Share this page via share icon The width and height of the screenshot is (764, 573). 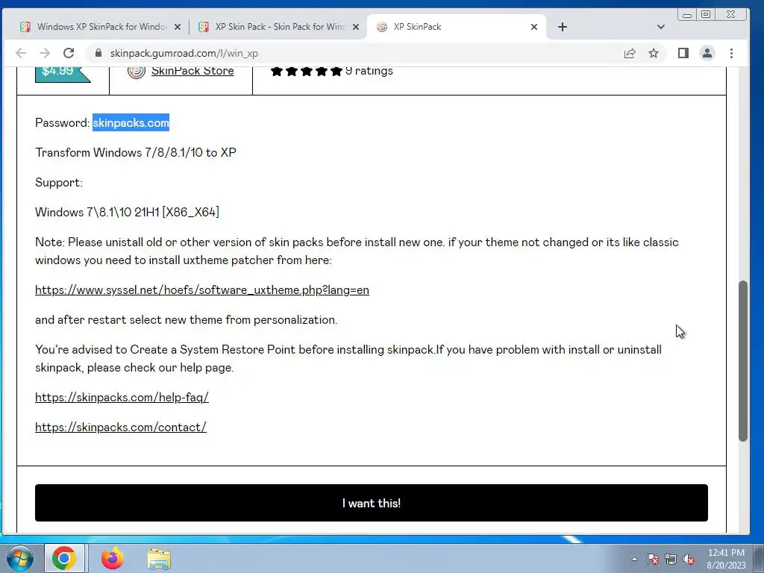630,53
